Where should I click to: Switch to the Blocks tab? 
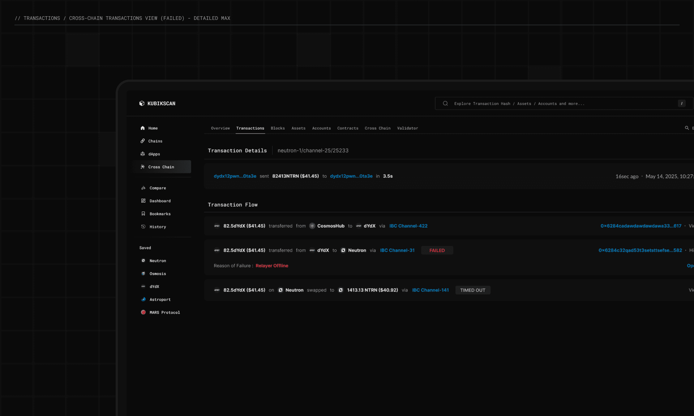[x=278, y=128]
